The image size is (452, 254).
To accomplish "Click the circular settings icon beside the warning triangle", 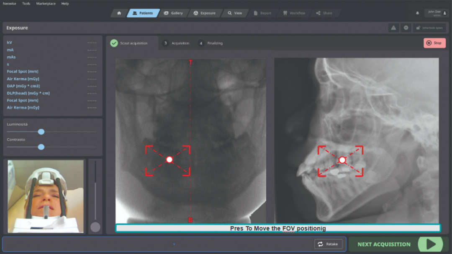I will pyautogui.click(x=405, y=27).
